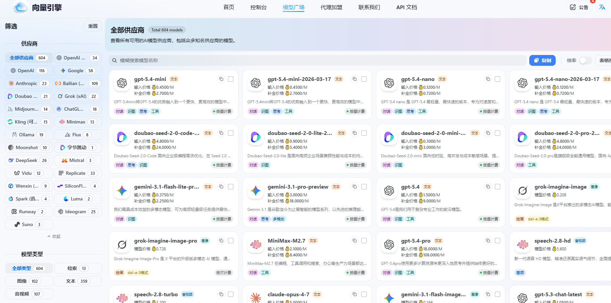
Task: Click the 模糊搜索模型名称 search field
Action: point(317,60)
